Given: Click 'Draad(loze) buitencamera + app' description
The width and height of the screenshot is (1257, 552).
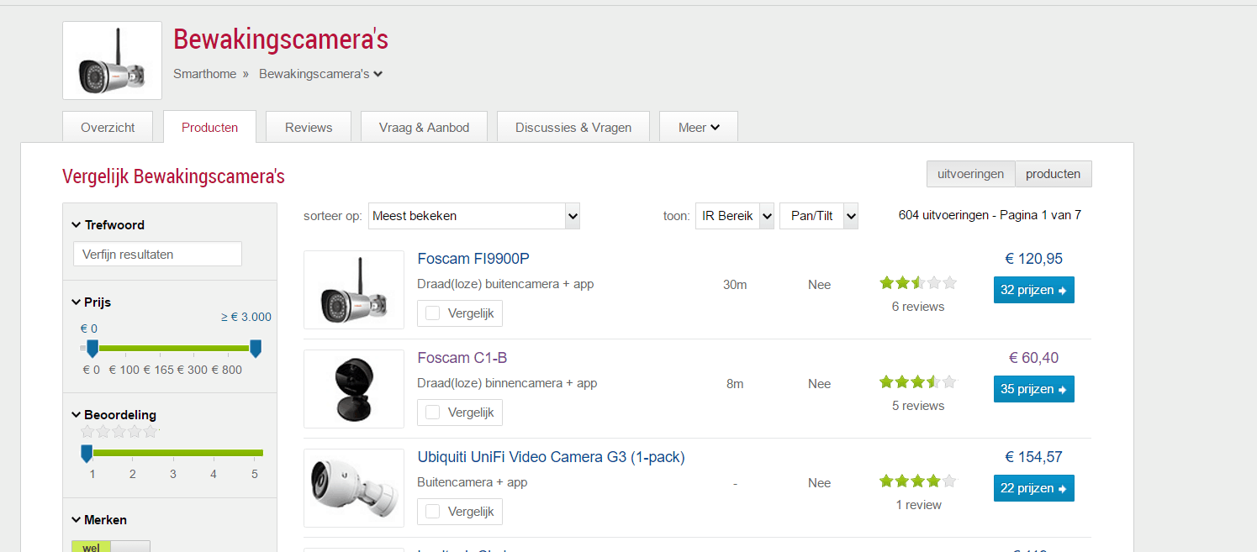Looking at the screenshot, I should pos(505,284).
